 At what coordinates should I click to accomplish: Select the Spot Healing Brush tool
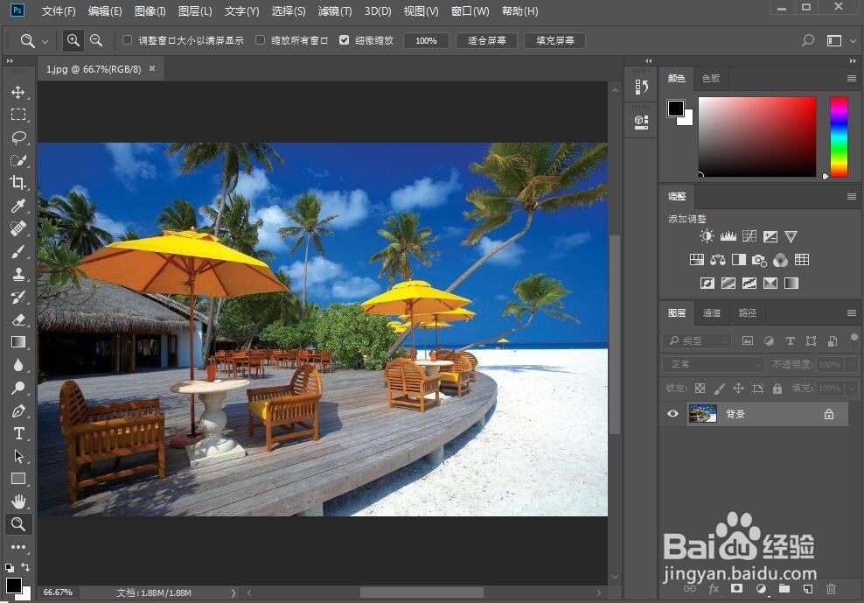tap(18, 228)
